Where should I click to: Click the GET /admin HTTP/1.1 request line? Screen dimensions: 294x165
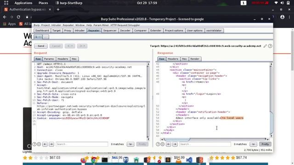point(51,64)
